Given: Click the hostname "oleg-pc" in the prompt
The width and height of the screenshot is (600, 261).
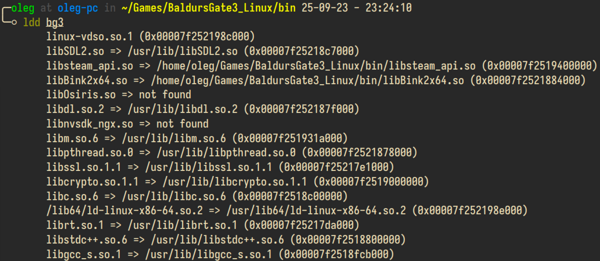Looking at the screenshot, I should [x=78, y=8].
